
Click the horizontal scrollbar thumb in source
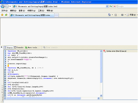44,98
